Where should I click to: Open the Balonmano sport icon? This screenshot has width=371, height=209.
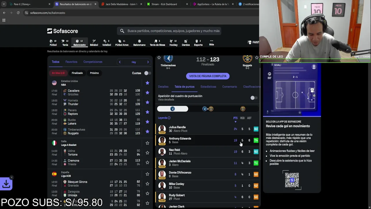(x=139, y=43)
